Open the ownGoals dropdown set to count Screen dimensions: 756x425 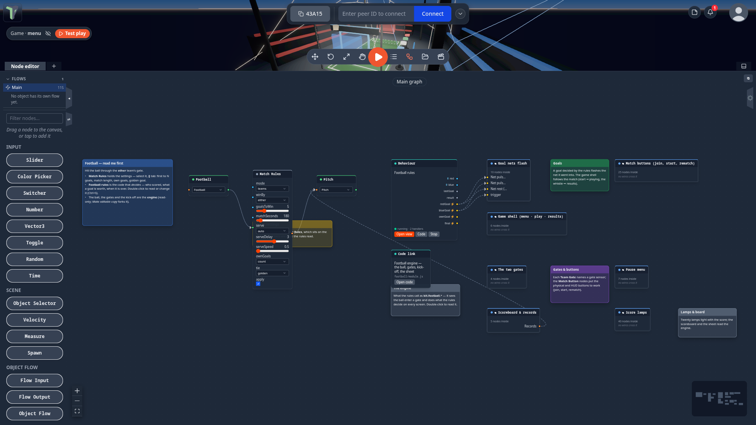[272, 261]
